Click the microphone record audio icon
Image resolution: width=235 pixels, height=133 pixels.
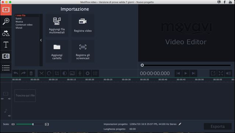(80, 73)
